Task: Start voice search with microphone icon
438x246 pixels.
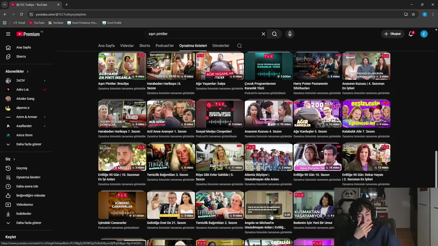Action: (290, 34)
